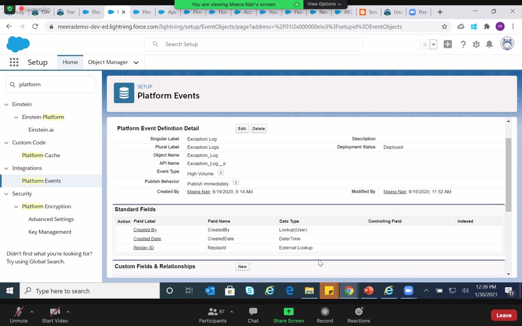
Task: Click the browser back arrow
Action: 9,27
